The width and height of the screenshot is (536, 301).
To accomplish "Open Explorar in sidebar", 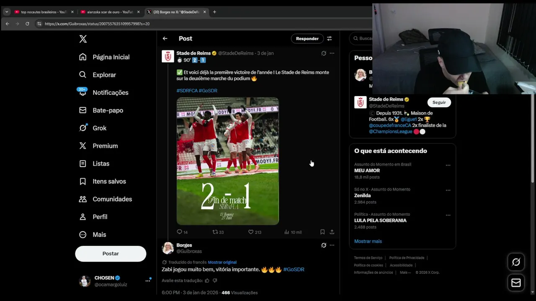I will point(98,75).
